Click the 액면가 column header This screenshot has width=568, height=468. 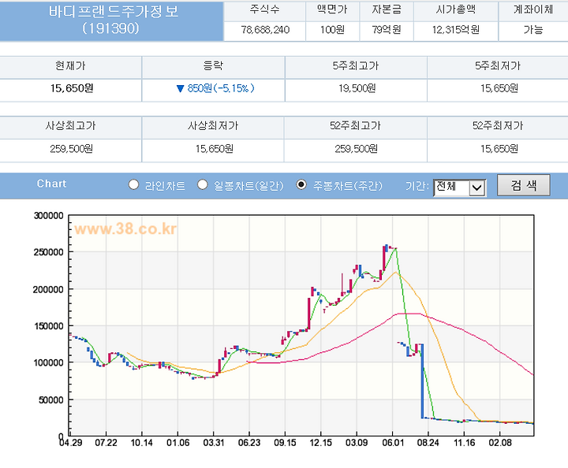point(332,9)
